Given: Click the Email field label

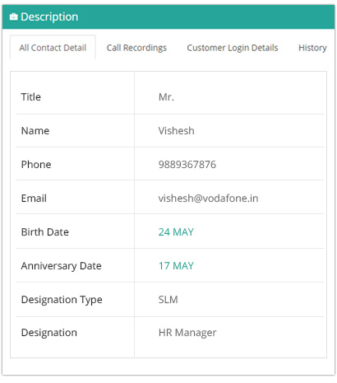Looking at the screenshot, I should pos(34,199).
